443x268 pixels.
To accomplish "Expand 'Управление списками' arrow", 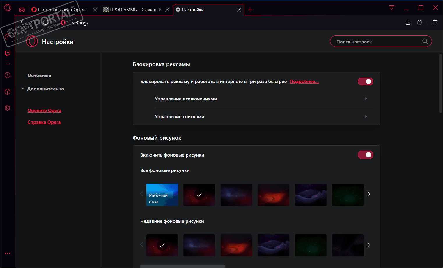I will coord(366,117).
